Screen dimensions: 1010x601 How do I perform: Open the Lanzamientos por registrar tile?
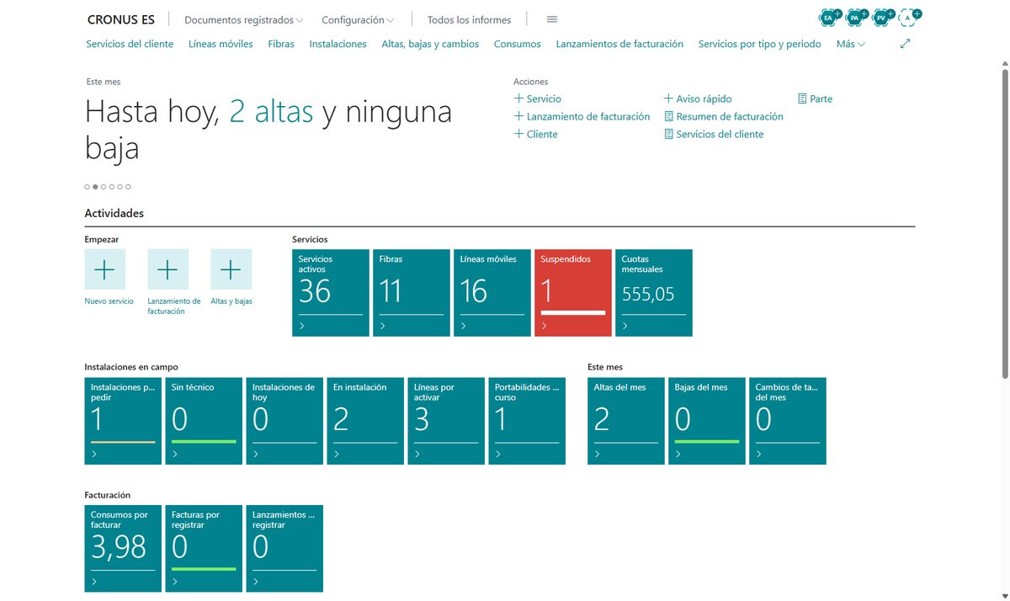coord(284,549)
